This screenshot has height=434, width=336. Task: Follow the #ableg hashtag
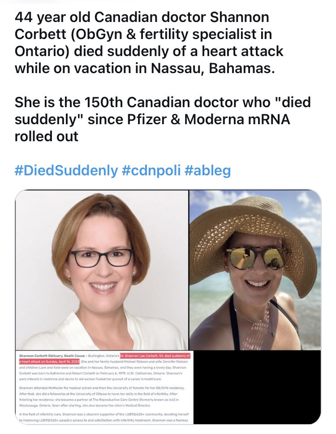pyautogui.click(x=207, y=170)
